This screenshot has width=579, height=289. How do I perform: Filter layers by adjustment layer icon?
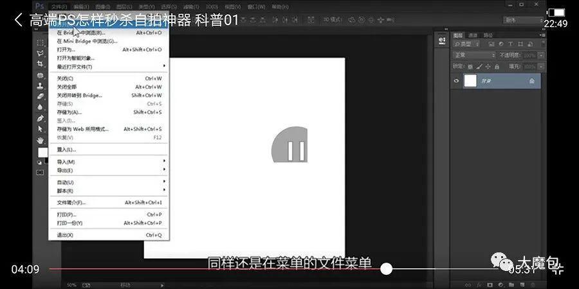[501, 44]
